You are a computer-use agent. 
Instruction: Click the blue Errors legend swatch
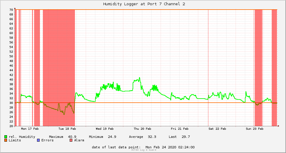pos(38,140)
